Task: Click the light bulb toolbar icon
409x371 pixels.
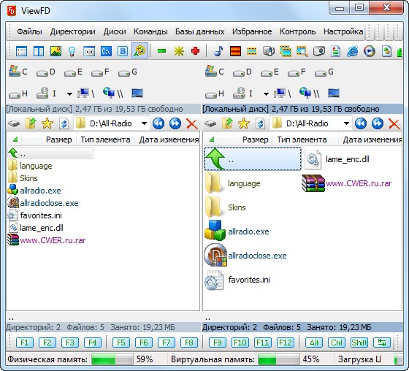Action: pos(72,51)
